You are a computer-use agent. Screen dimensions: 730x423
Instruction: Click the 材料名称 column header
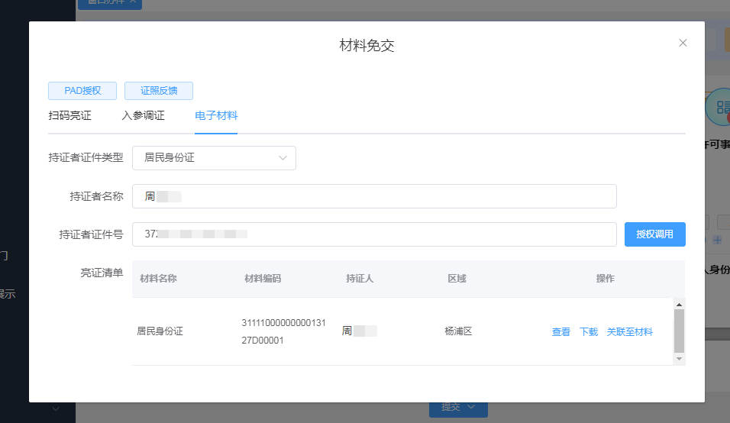coord(158,278)
